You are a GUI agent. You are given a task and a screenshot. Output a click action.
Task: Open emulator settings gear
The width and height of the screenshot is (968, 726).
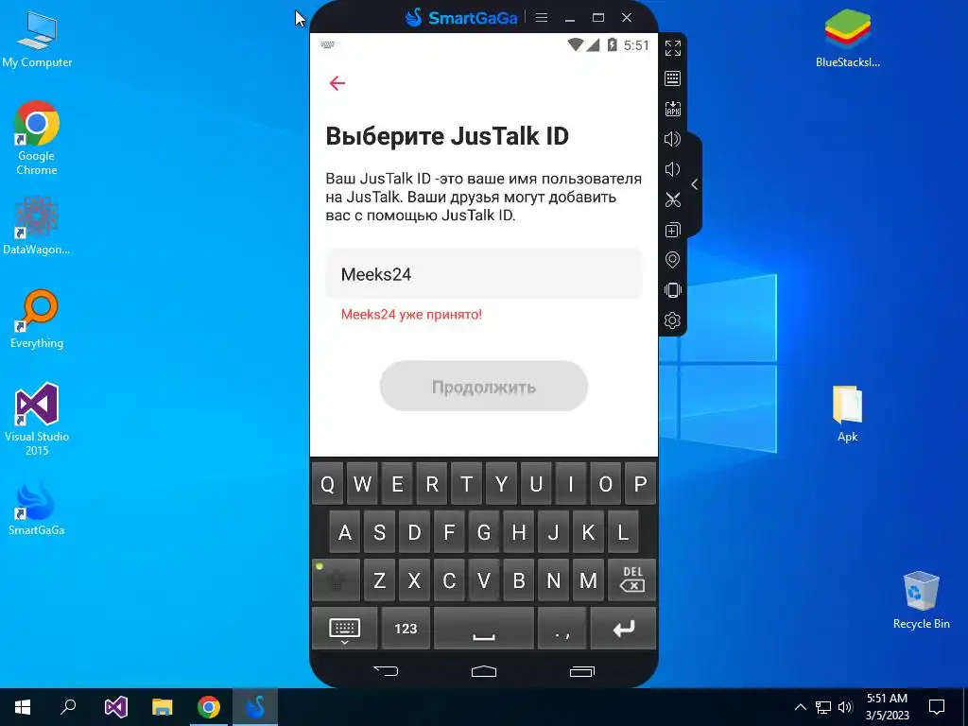tap(673, 320)
